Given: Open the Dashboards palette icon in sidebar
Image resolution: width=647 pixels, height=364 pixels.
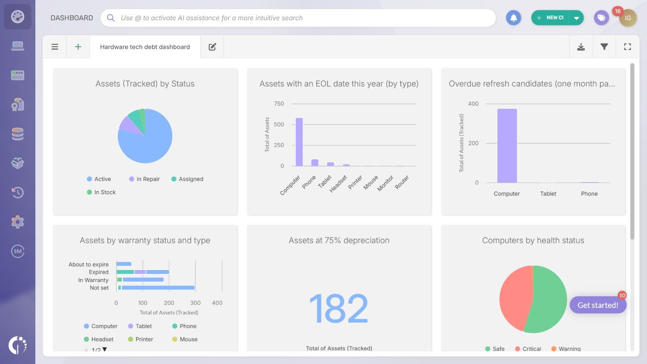Looking at the screenshot, I should click(x=18, y=16).
